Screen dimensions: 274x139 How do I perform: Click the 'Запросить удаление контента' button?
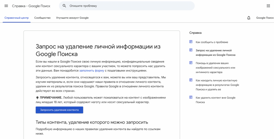tap(59, 110)
